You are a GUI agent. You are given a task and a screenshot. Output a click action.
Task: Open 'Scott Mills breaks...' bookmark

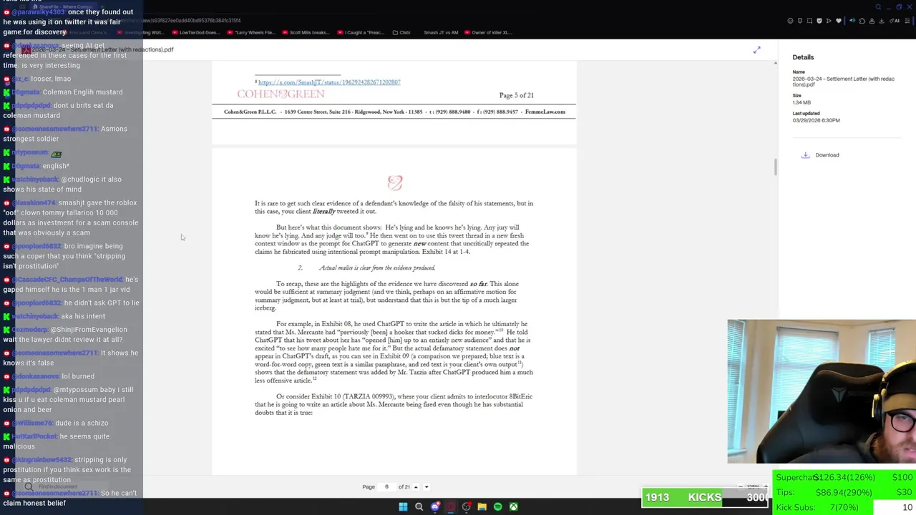pyautogui.click(x=306, y=32)
